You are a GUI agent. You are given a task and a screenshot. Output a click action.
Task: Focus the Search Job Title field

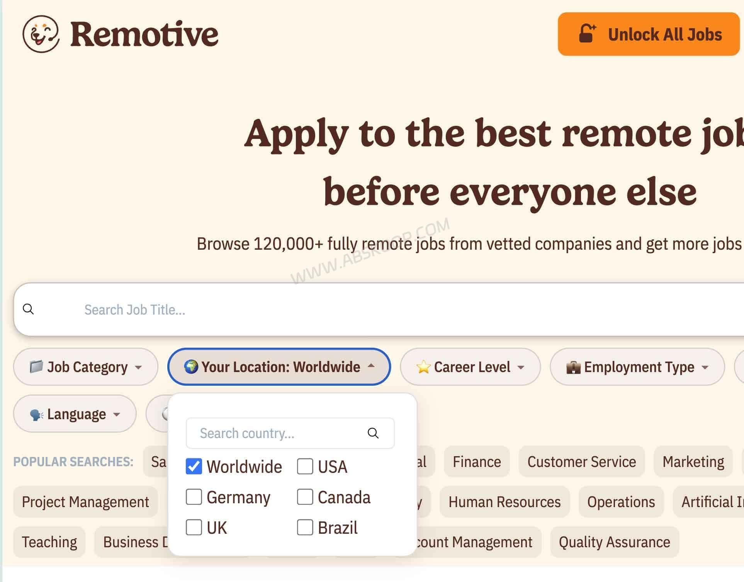[x=379, y=309]
